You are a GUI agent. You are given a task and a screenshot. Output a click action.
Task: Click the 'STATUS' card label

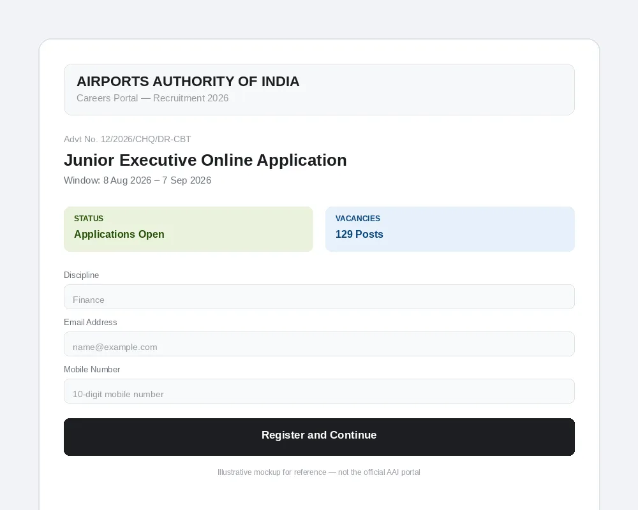pos(89,219)
